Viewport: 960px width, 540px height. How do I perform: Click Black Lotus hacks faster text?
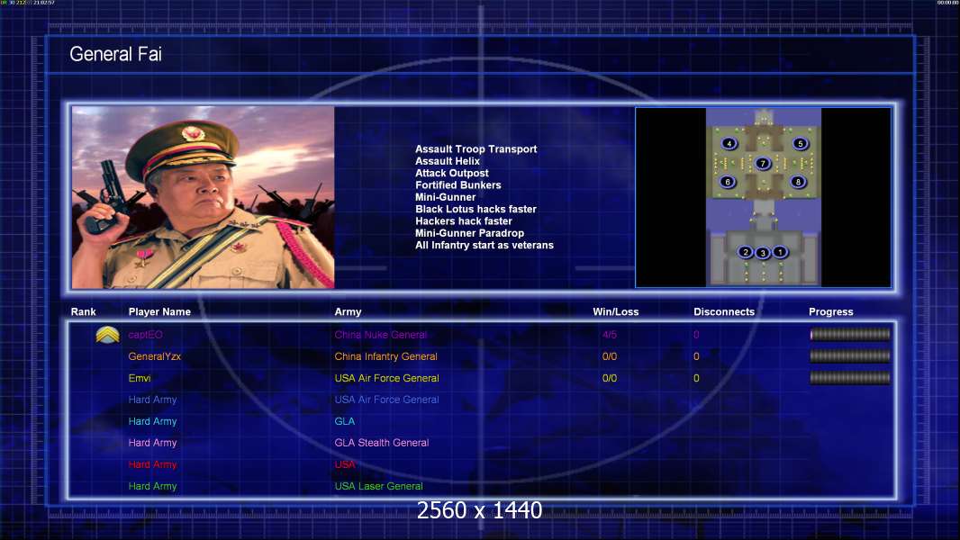click(x=475, y=209)
